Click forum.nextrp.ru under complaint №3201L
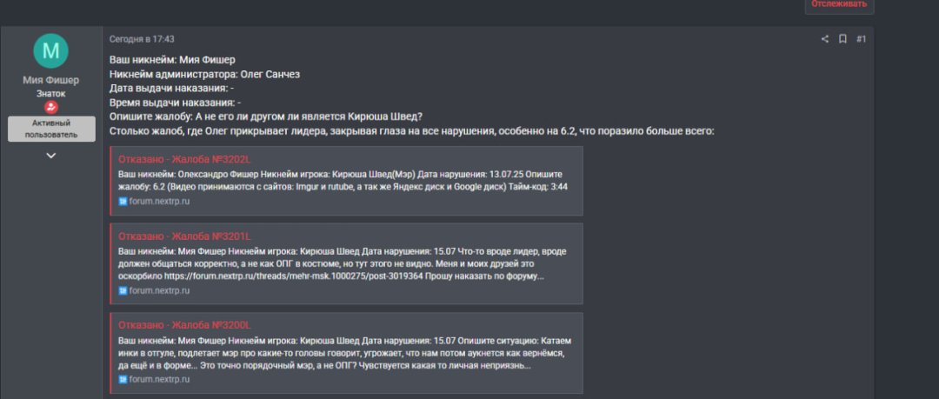Screen dimensions: 939x399 (159, 290)
